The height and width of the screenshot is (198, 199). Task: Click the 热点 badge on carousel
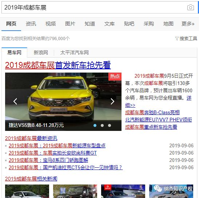(x=115, y=76)
